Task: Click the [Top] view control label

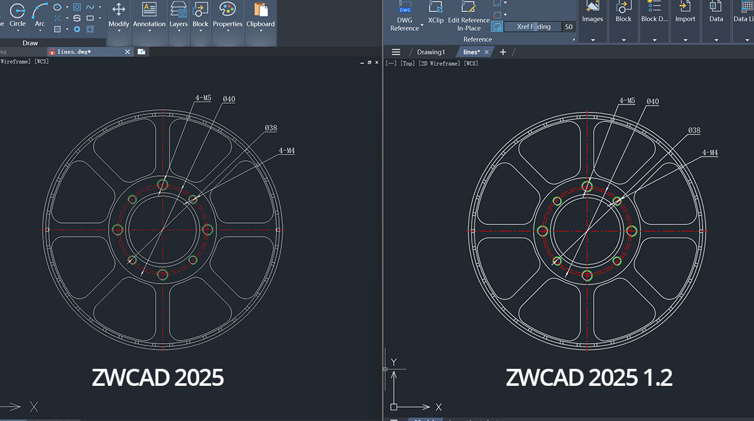Action: 407,63
